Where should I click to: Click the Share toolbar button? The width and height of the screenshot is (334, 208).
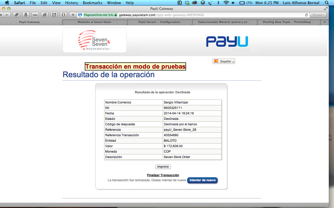click(x=54, y=15)
